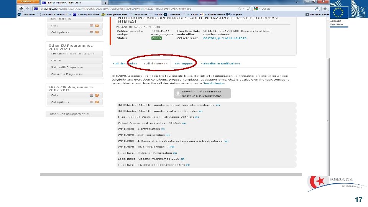Open 'en' for specific evaluation form.doc
Image resolution: width=368 pixels, height=207 pixels.
200,111
